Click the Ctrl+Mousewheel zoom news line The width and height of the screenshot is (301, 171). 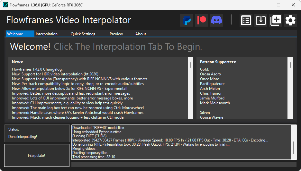tap(78, 108)
